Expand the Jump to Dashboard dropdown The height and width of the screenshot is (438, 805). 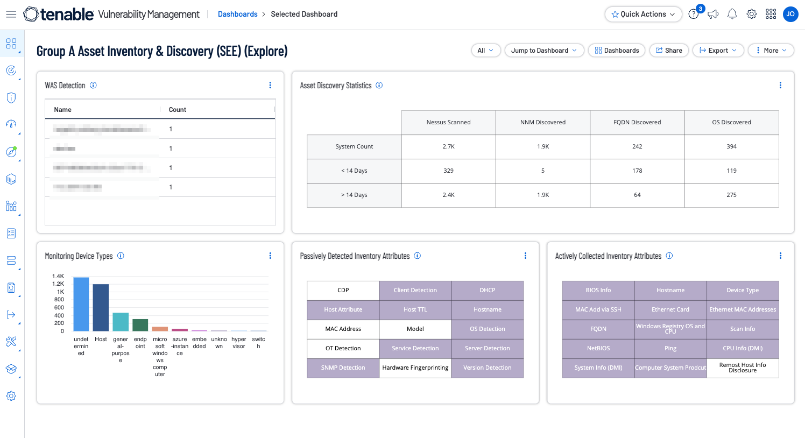[x=544, y=51]
